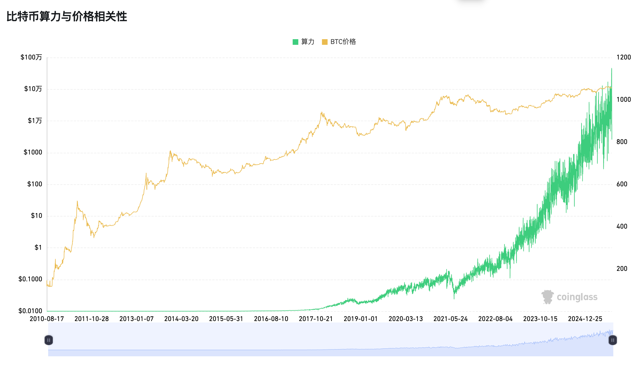Image resolution: width=642 pixels, height=367 pixels.
Task: Click the 算力 legend text label
Action: [x=307, y=42]
